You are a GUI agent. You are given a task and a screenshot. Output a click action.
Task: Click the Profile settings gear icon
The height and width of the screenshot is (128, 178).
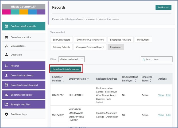tap(7, 114)
